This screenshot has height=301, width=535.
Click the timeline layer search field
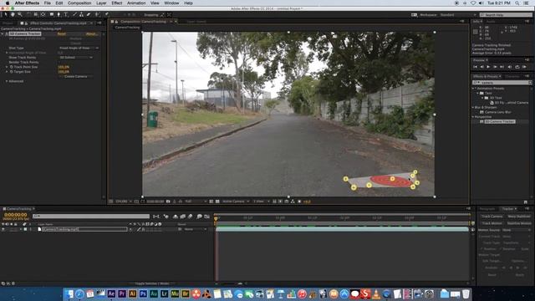click(91, 217)
